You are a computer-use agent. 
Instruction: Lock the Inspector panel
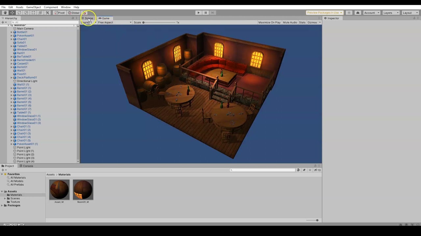[x=414, y=18]
